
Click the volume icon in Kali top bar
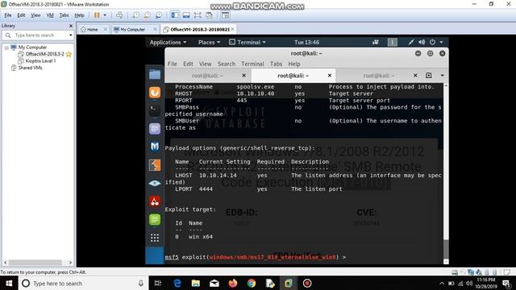point(422,42)
